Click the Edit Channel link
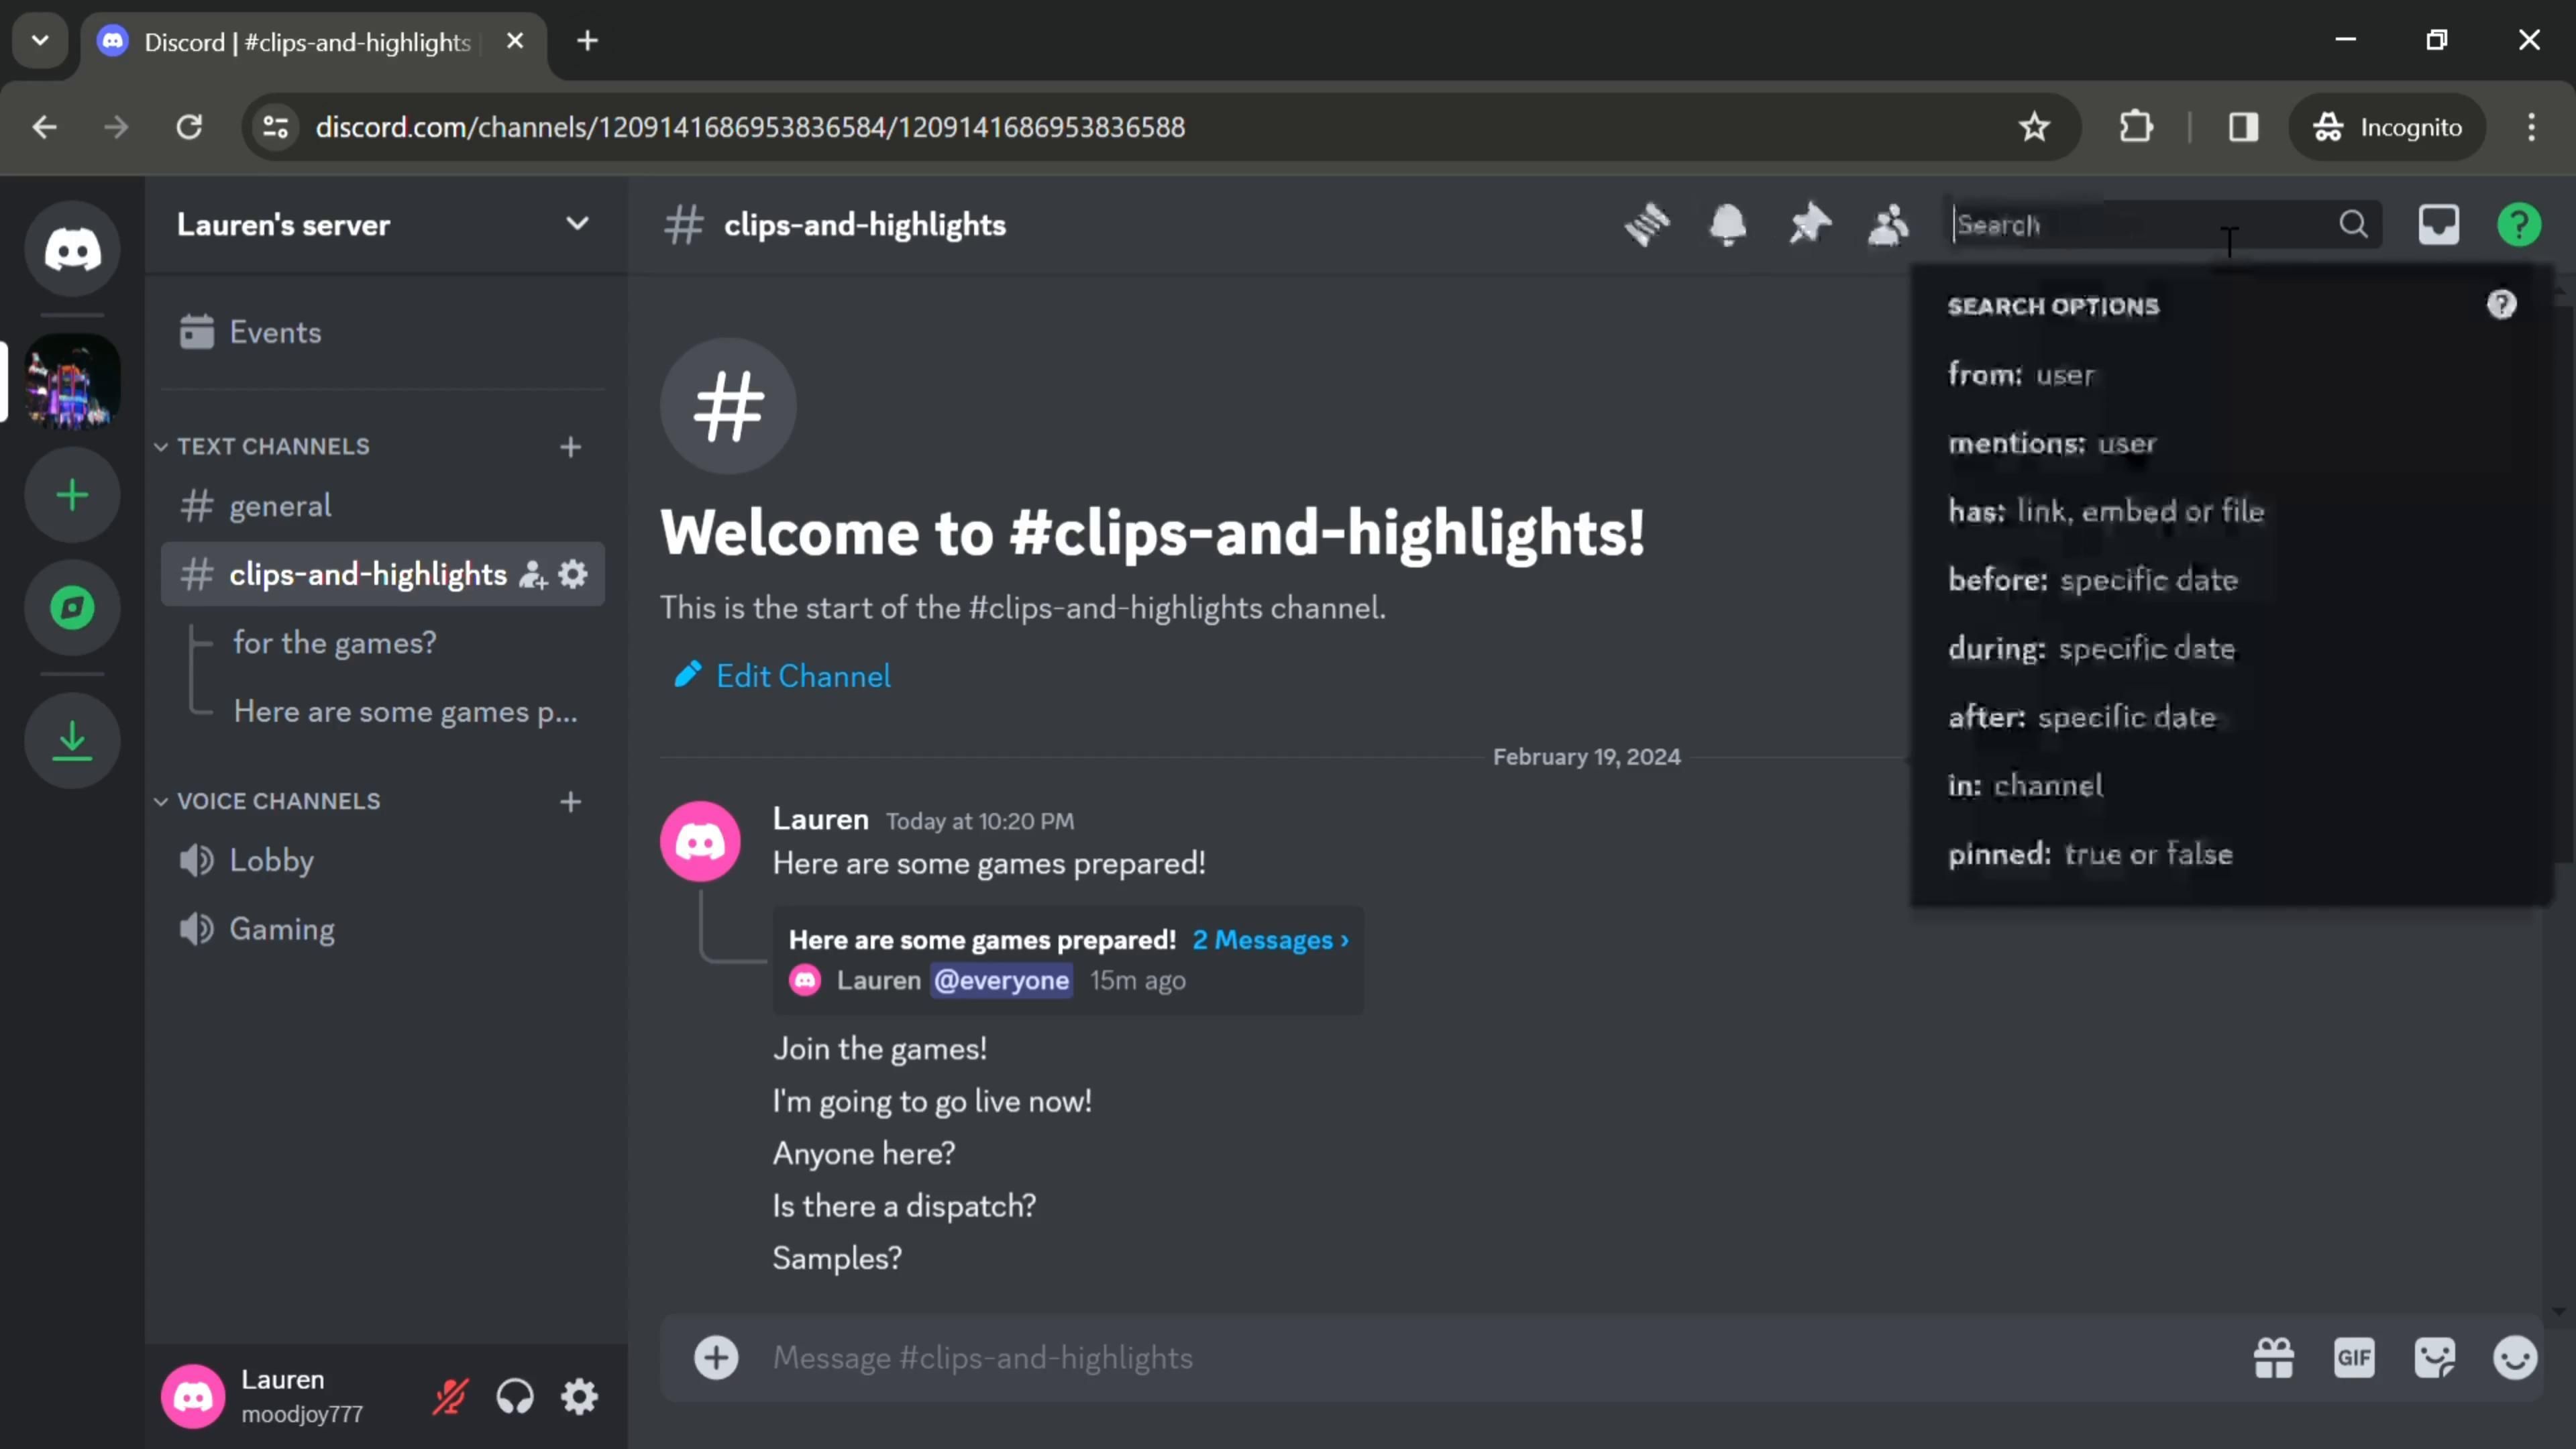 pyautogui.click(x=802, y=676)
